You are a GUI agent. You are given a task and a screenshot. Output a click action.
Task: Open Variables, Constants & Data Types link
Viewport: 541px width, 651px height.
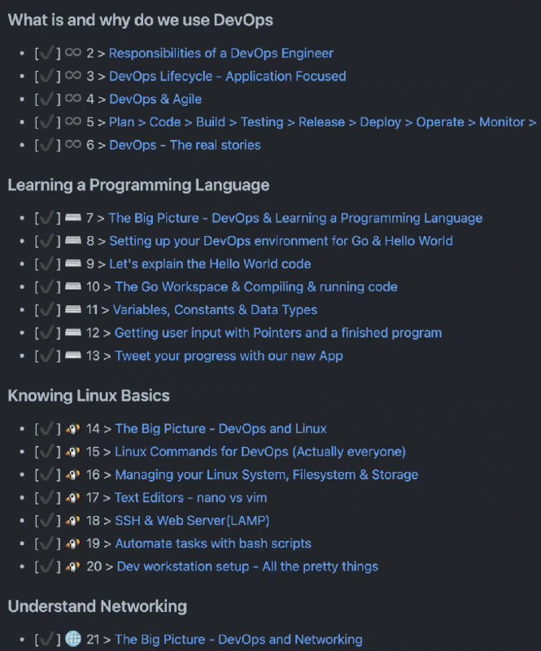pyautogui.click(x=215, y=310)
